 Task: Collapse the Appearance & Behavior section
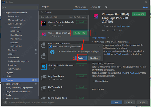click(x=4, y=12)
